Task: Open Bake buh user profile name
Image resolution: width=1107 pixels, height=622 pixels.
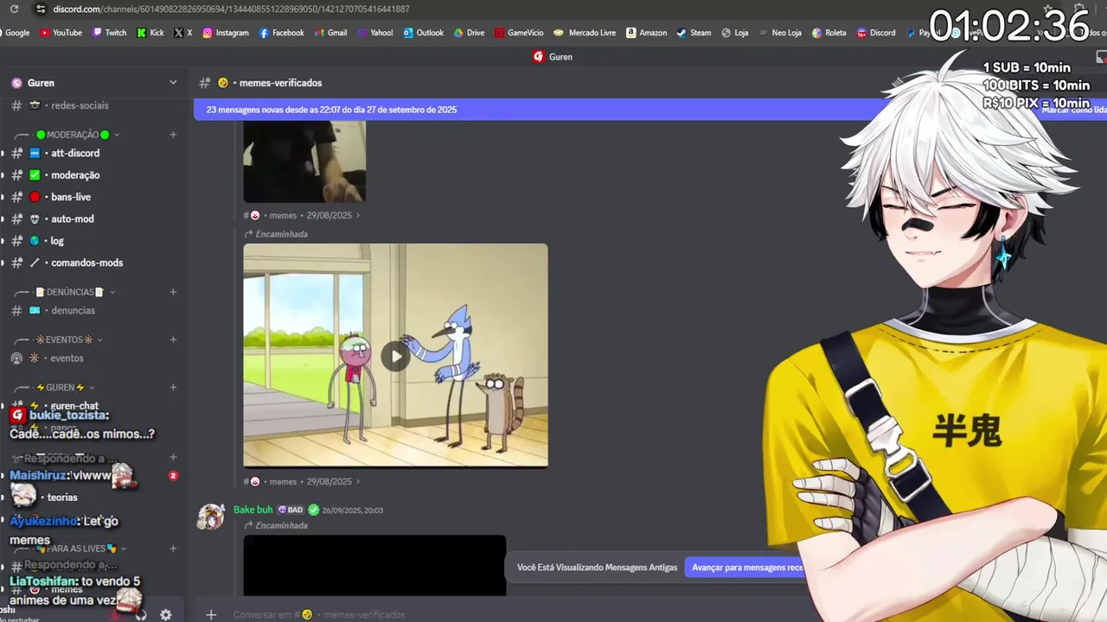Action: (253, 510)
